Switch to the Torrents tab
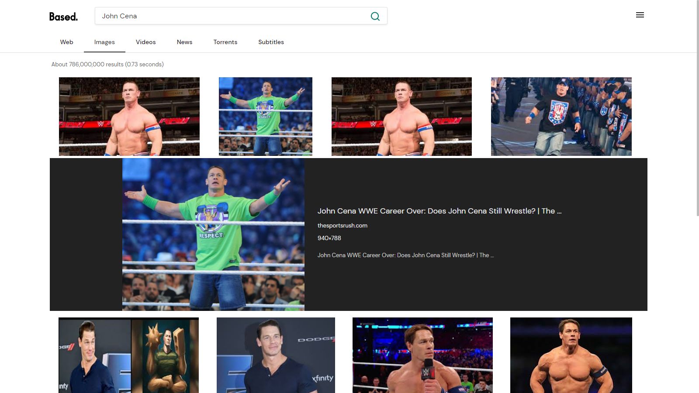Image resolution: width=699 pixels, height=393 pixels. pos(225,42)
